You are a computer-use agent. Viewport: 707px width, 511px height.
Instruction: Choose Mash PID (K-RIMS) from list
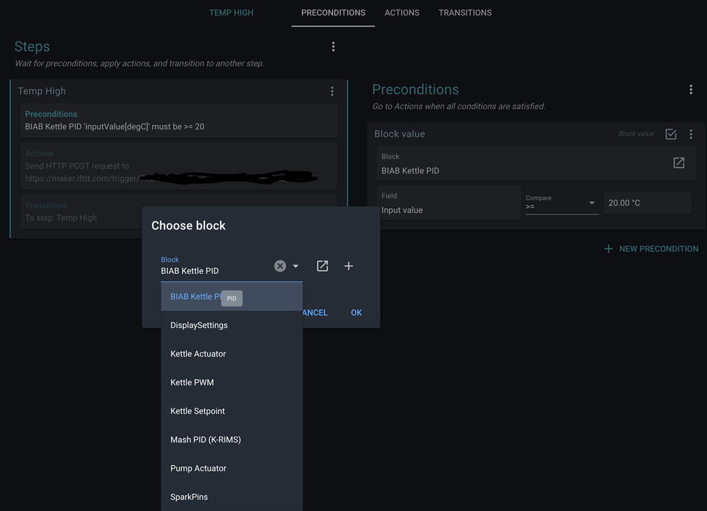coord(206,440)
